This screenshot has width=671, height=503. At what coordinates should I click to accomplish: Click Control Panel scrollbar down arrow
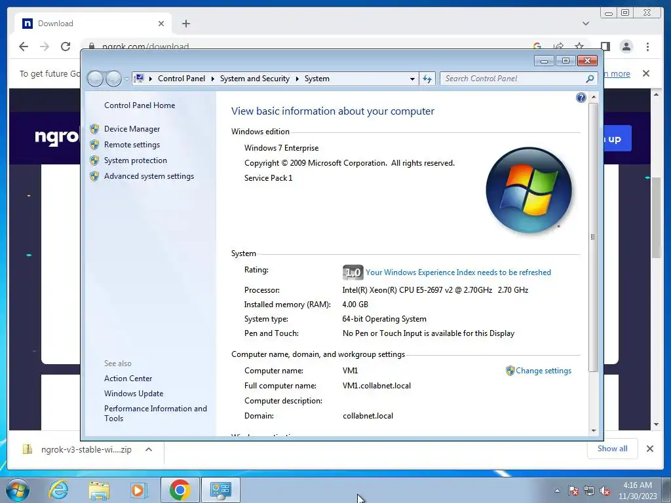pos(594,431)
